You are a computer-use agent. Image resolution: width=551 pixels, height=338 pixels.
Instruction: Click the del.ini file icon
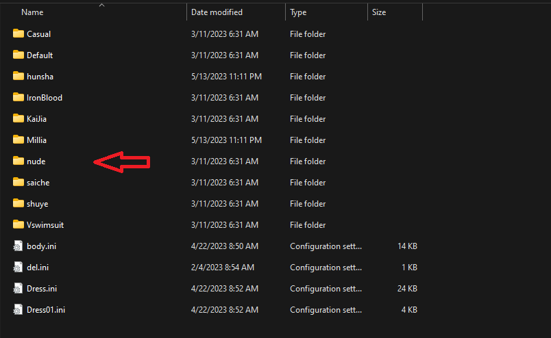pos(18,267)
